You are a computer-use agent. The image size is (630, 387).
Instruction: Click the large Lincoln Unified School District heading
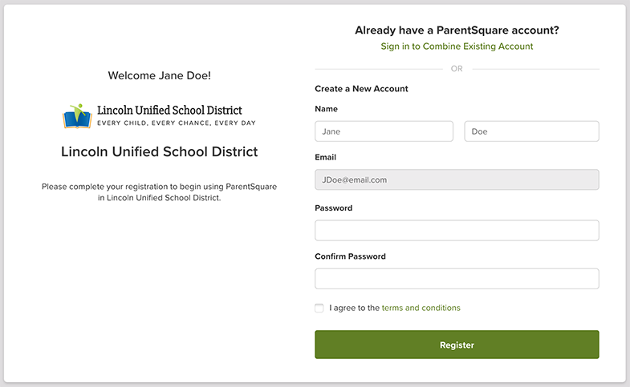[x=160, y=151]
